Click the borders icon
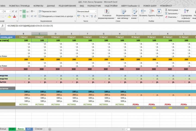Image resolution: width=196 pixels, height=131 pixels. click(x=3, y=16)
